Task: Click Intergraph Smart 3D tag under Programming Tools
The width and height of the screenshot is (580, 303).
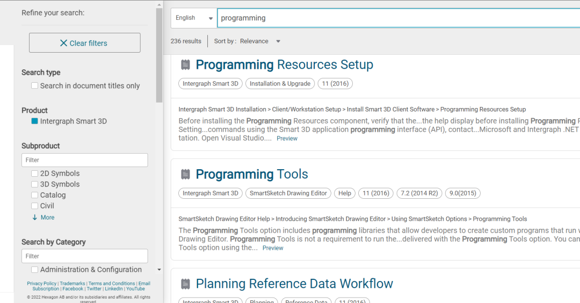Action: click(211, 193)
